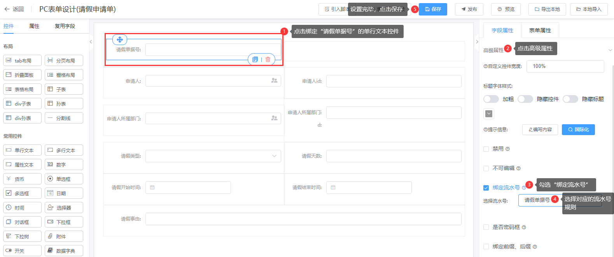Click the 导出本地 button
Image resolution: width=614 pixels, height=257 pixels.
tap(547, 9)
